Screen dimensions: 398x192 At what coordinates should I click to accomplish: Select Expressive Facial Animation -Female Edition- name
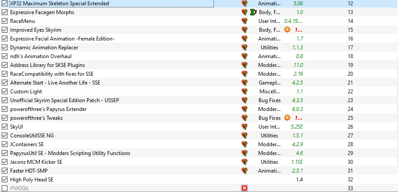63,39
